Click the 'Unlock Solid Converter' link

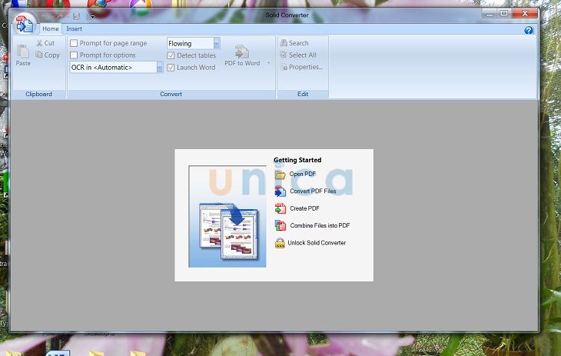coord(317,243)
